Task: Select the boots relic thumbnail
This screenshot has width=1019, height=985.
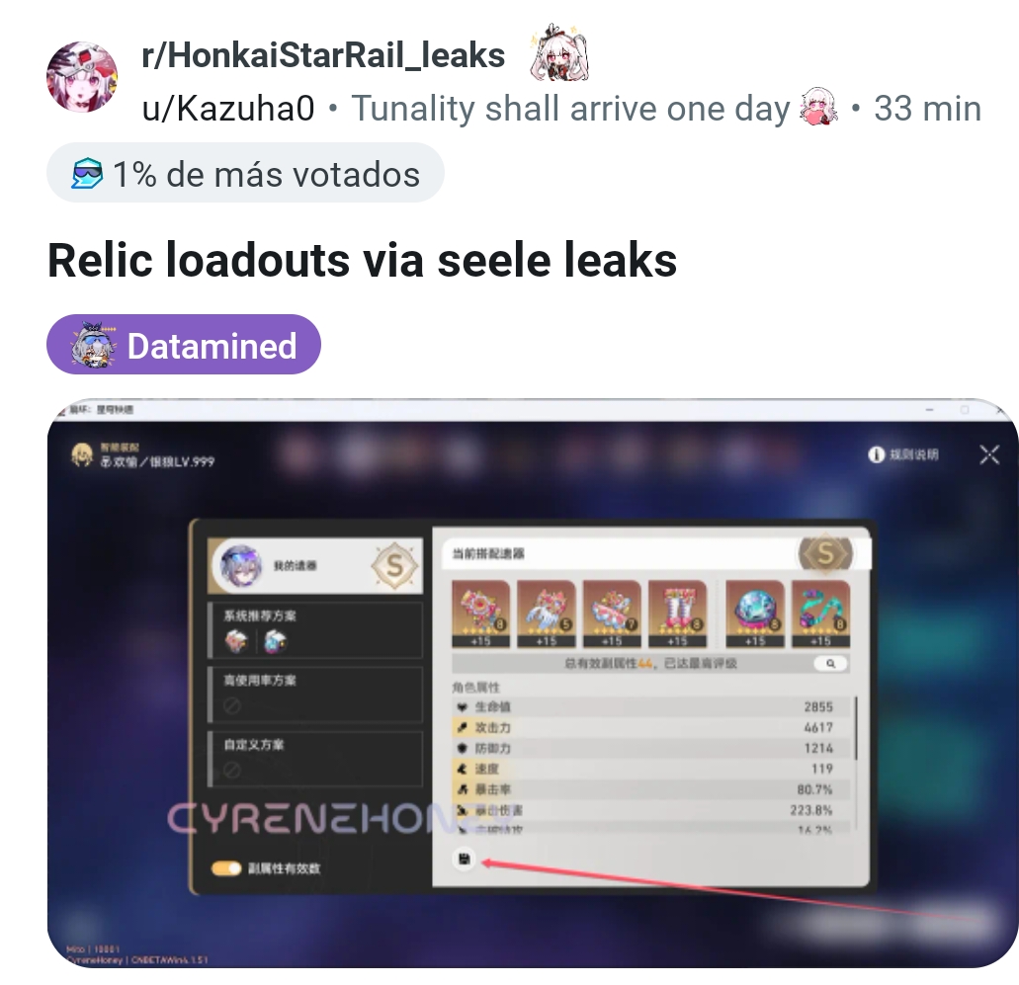Action: 678,614
